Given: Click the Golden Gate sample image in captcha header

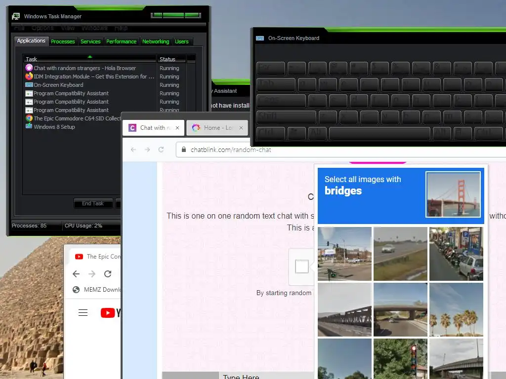Looking at the screenshot, I should (453, 194).
